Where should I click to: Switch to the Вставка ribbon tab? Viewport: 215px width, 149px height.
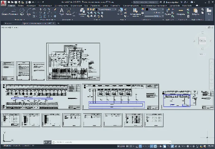coord(21,6)
